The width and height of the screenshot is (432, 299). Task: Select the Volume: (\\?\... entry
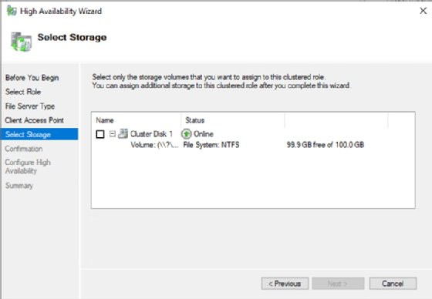coord(154,145)
